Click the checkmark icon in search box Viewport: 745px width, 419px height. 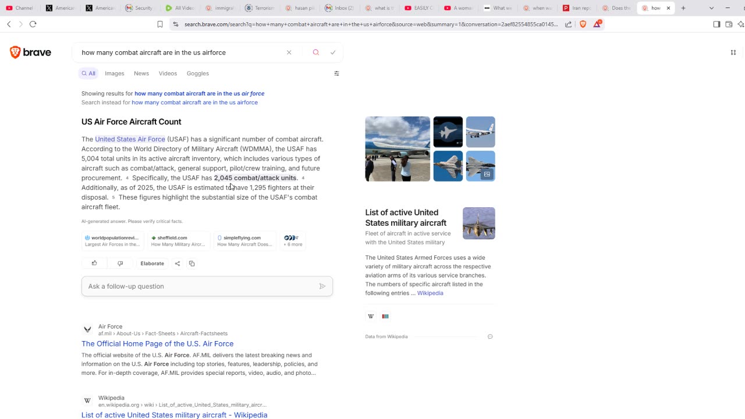[x=333, y=52]
